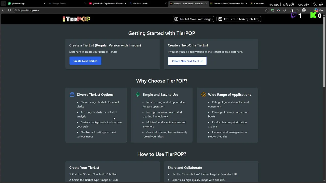Open the Extensions puzzle menu

tap(284, 10)
